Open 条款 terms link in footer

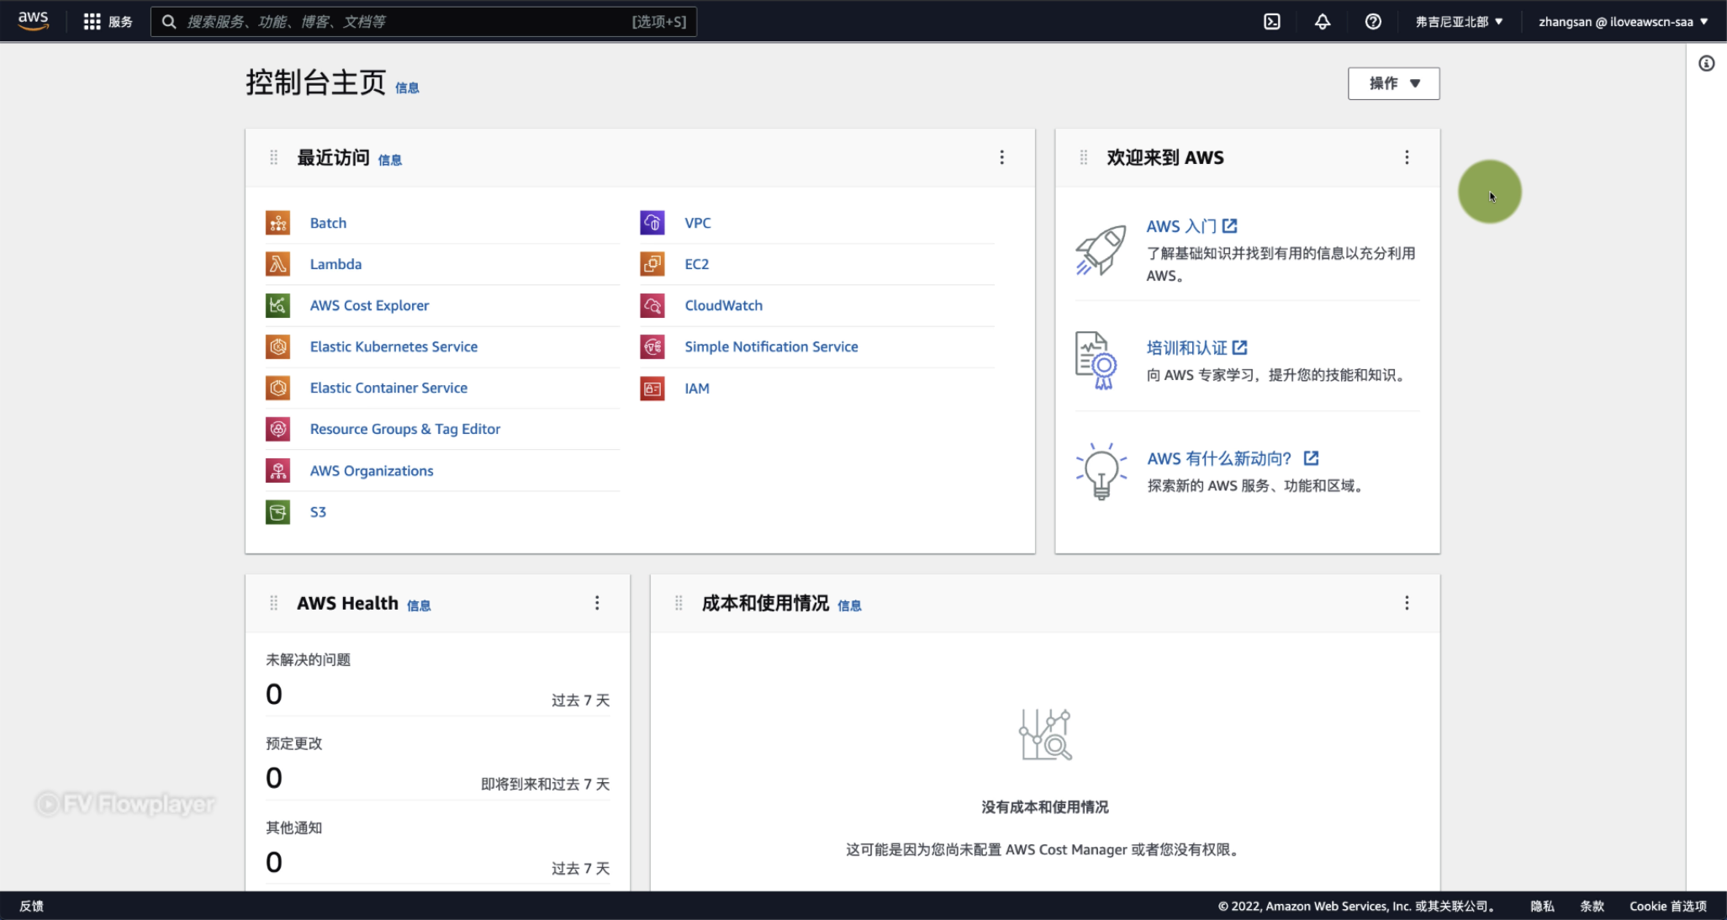point(1592,906)
